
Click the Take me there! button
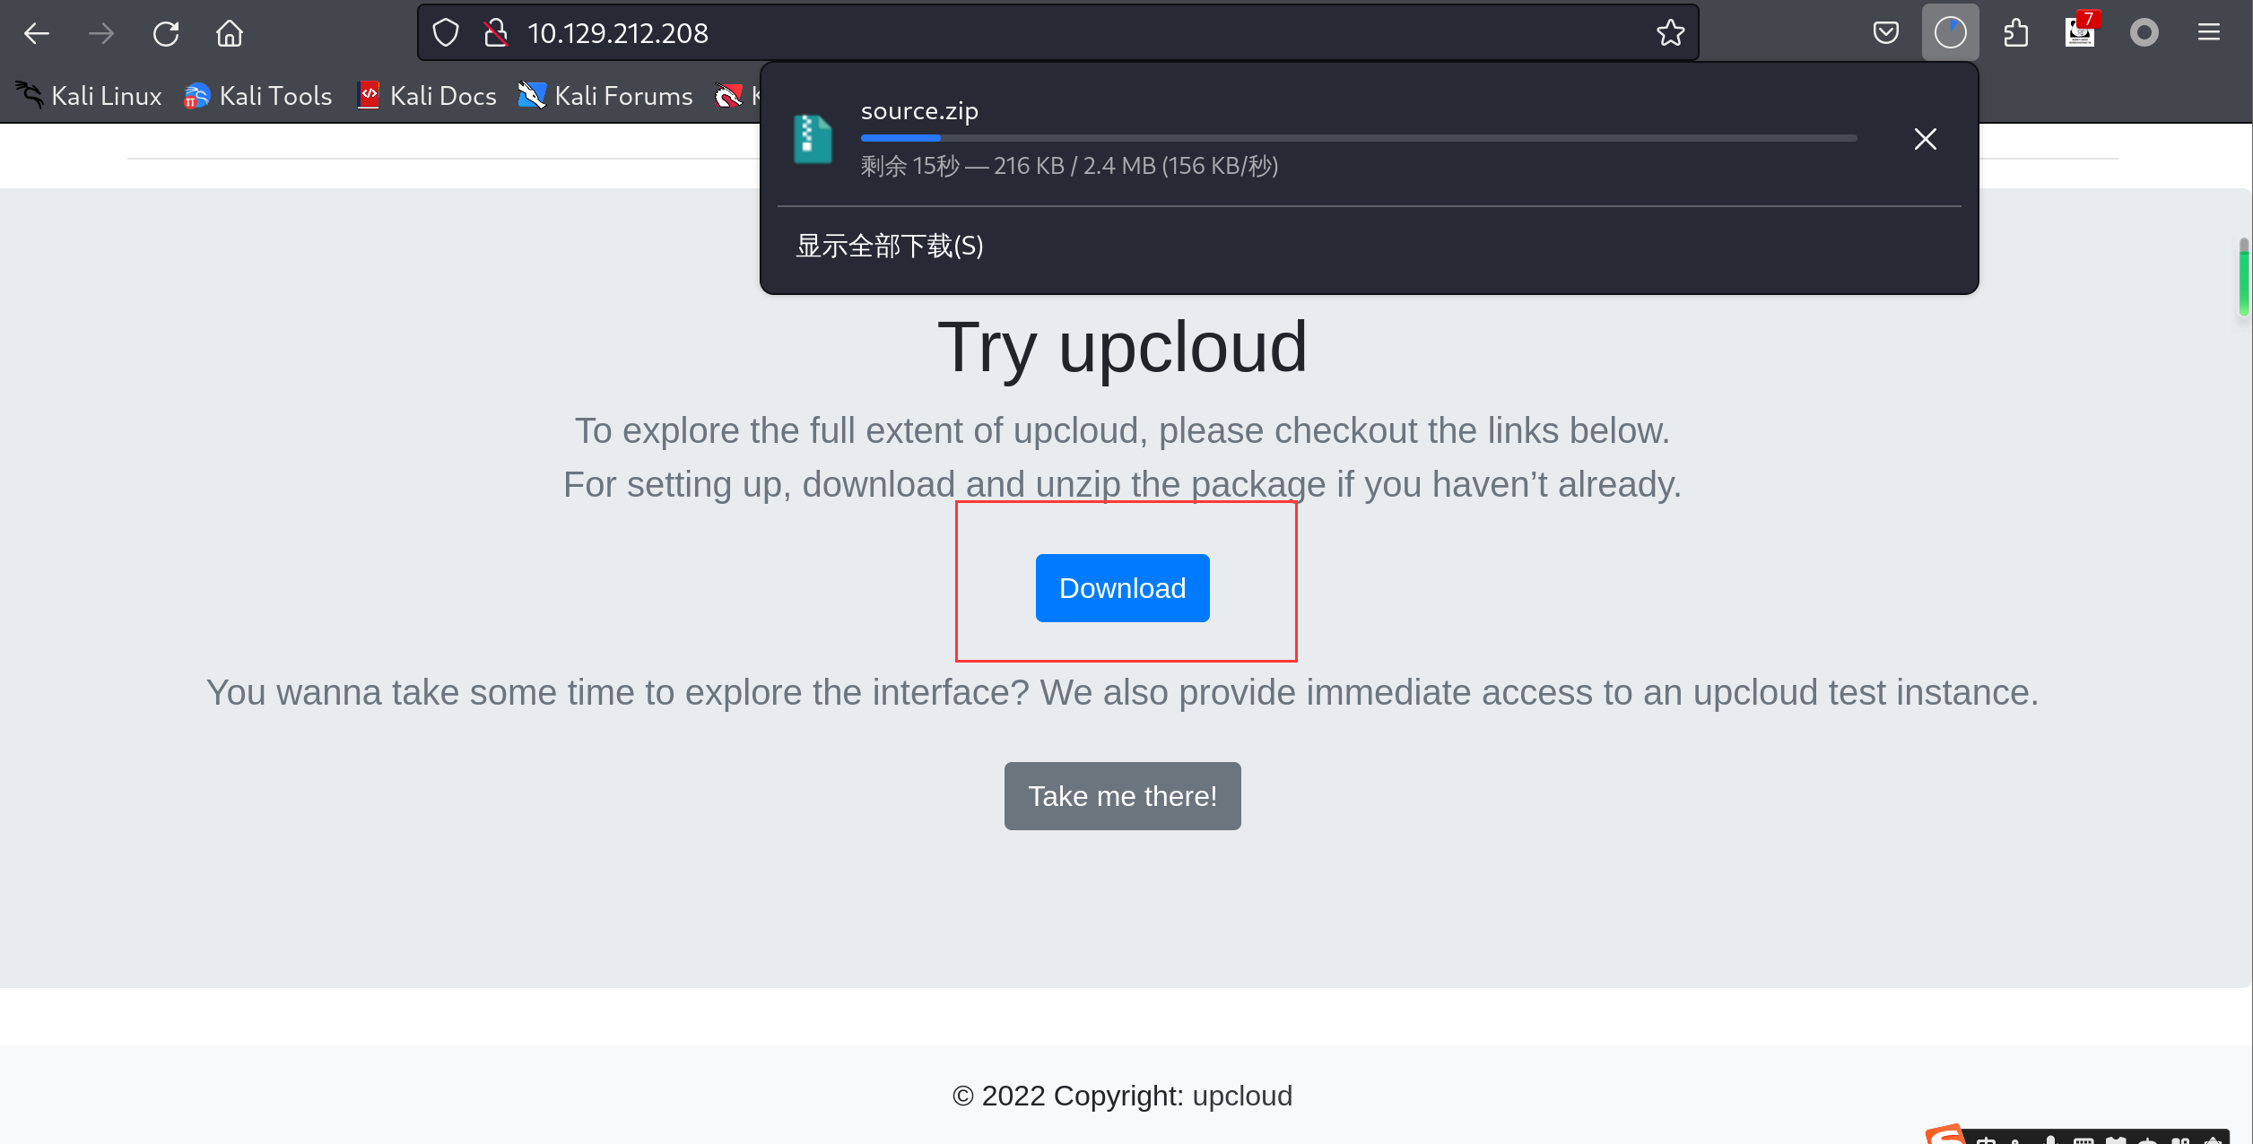click(x=1122, y=796)
